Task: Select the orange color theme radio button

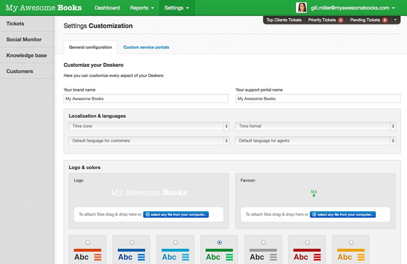Action: pyautogui.click(x=88, y=242)
